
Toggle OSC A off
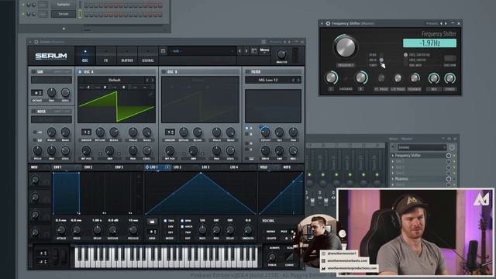coord(80,72)
